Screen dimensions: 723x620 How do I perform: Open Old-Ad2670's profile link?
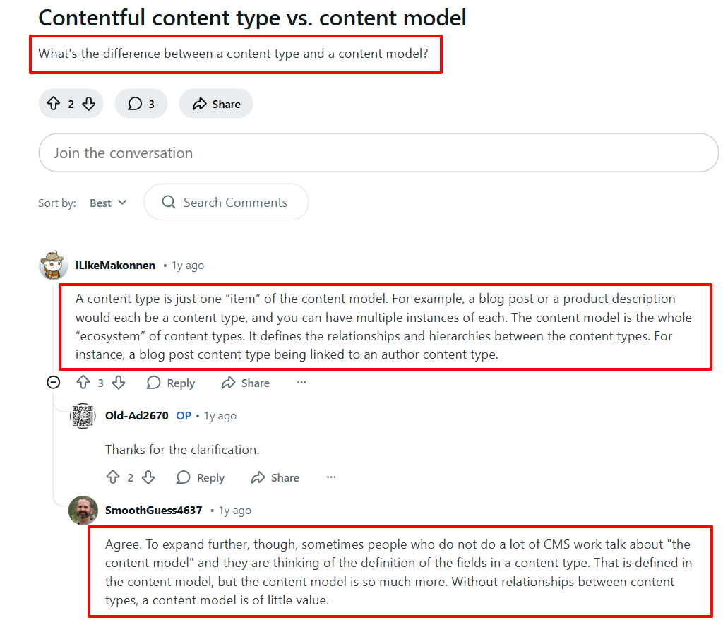click(136, 416)
